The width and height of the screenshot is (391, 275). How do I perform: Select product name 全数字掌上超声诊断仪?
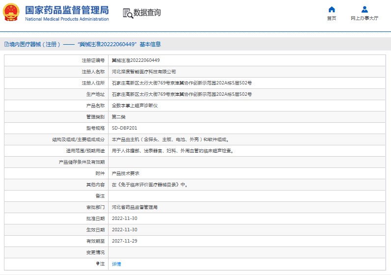(x=135, y=106)
